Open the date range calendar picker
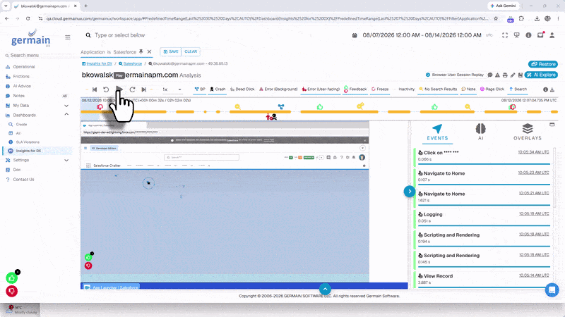The height and width of the screenshot is (317, 565). pyautogui.click(x=355, y=35)
